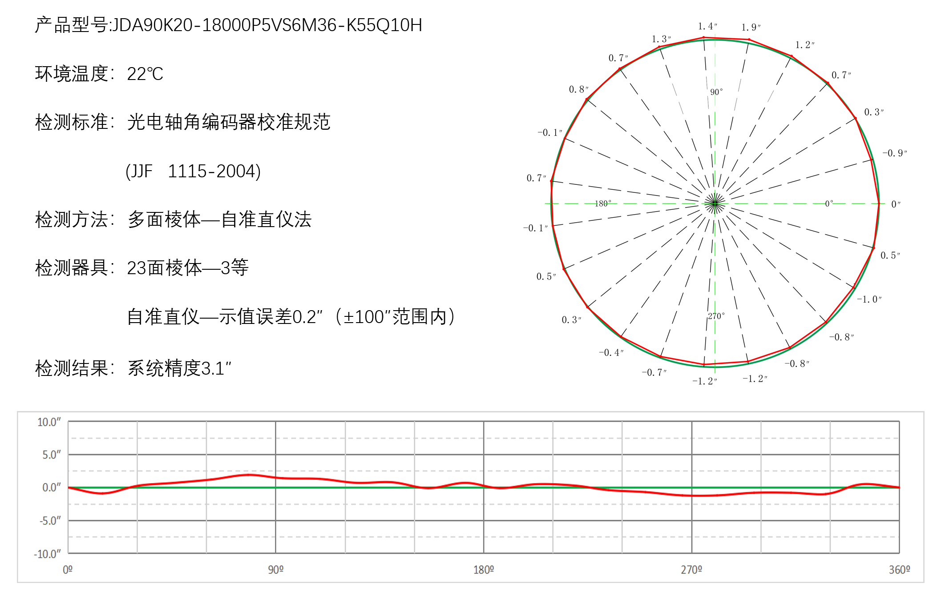The height and width of the screenshot is (599, 941).
Task: Select the 10.0″ y-axis label
Action: tap(49, 422)
